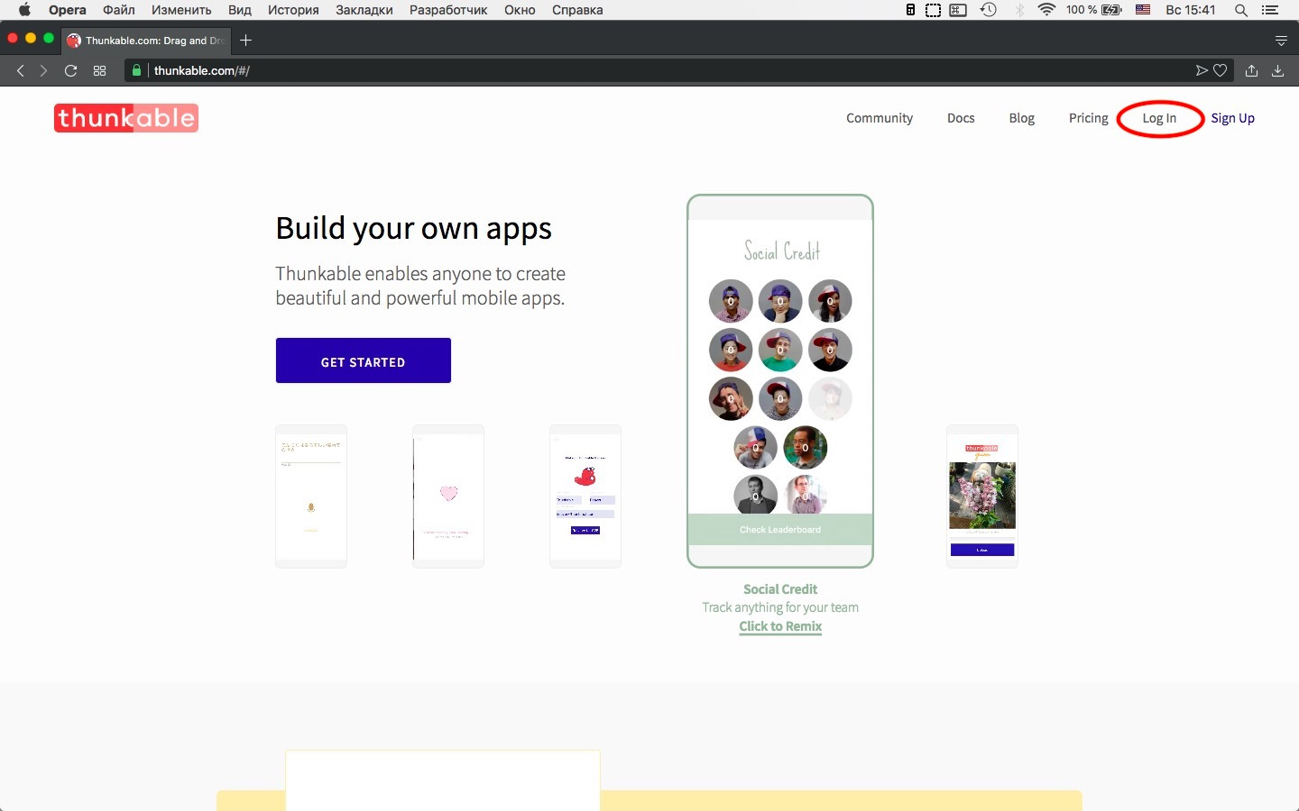Open the Blog link
The height and width of the screenshot is (811, 1299).
click(x=1021, y=118)
